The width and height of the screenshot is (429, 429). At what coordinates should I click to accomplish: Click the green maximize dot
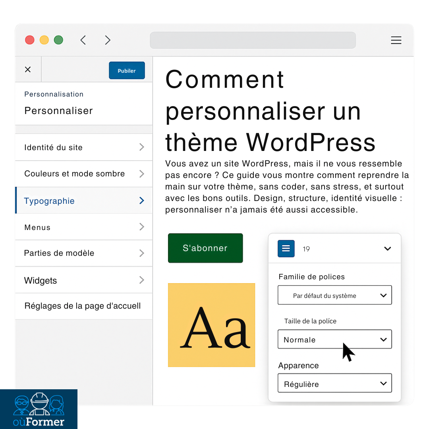(58, 40)
